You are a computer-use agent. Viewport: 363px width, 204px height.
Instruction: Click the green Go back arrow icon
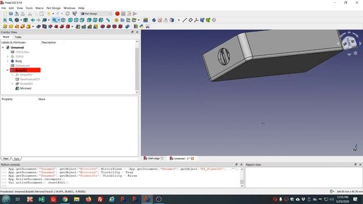point(33,20)
